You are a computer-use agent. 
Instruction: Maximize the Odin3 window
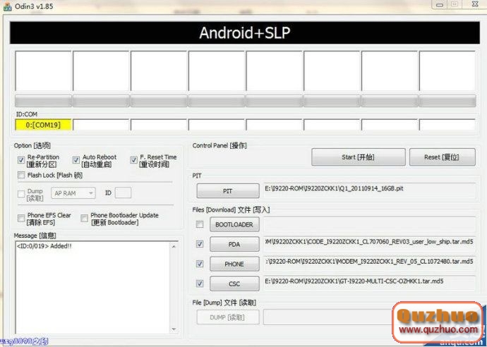coord(455,4)
